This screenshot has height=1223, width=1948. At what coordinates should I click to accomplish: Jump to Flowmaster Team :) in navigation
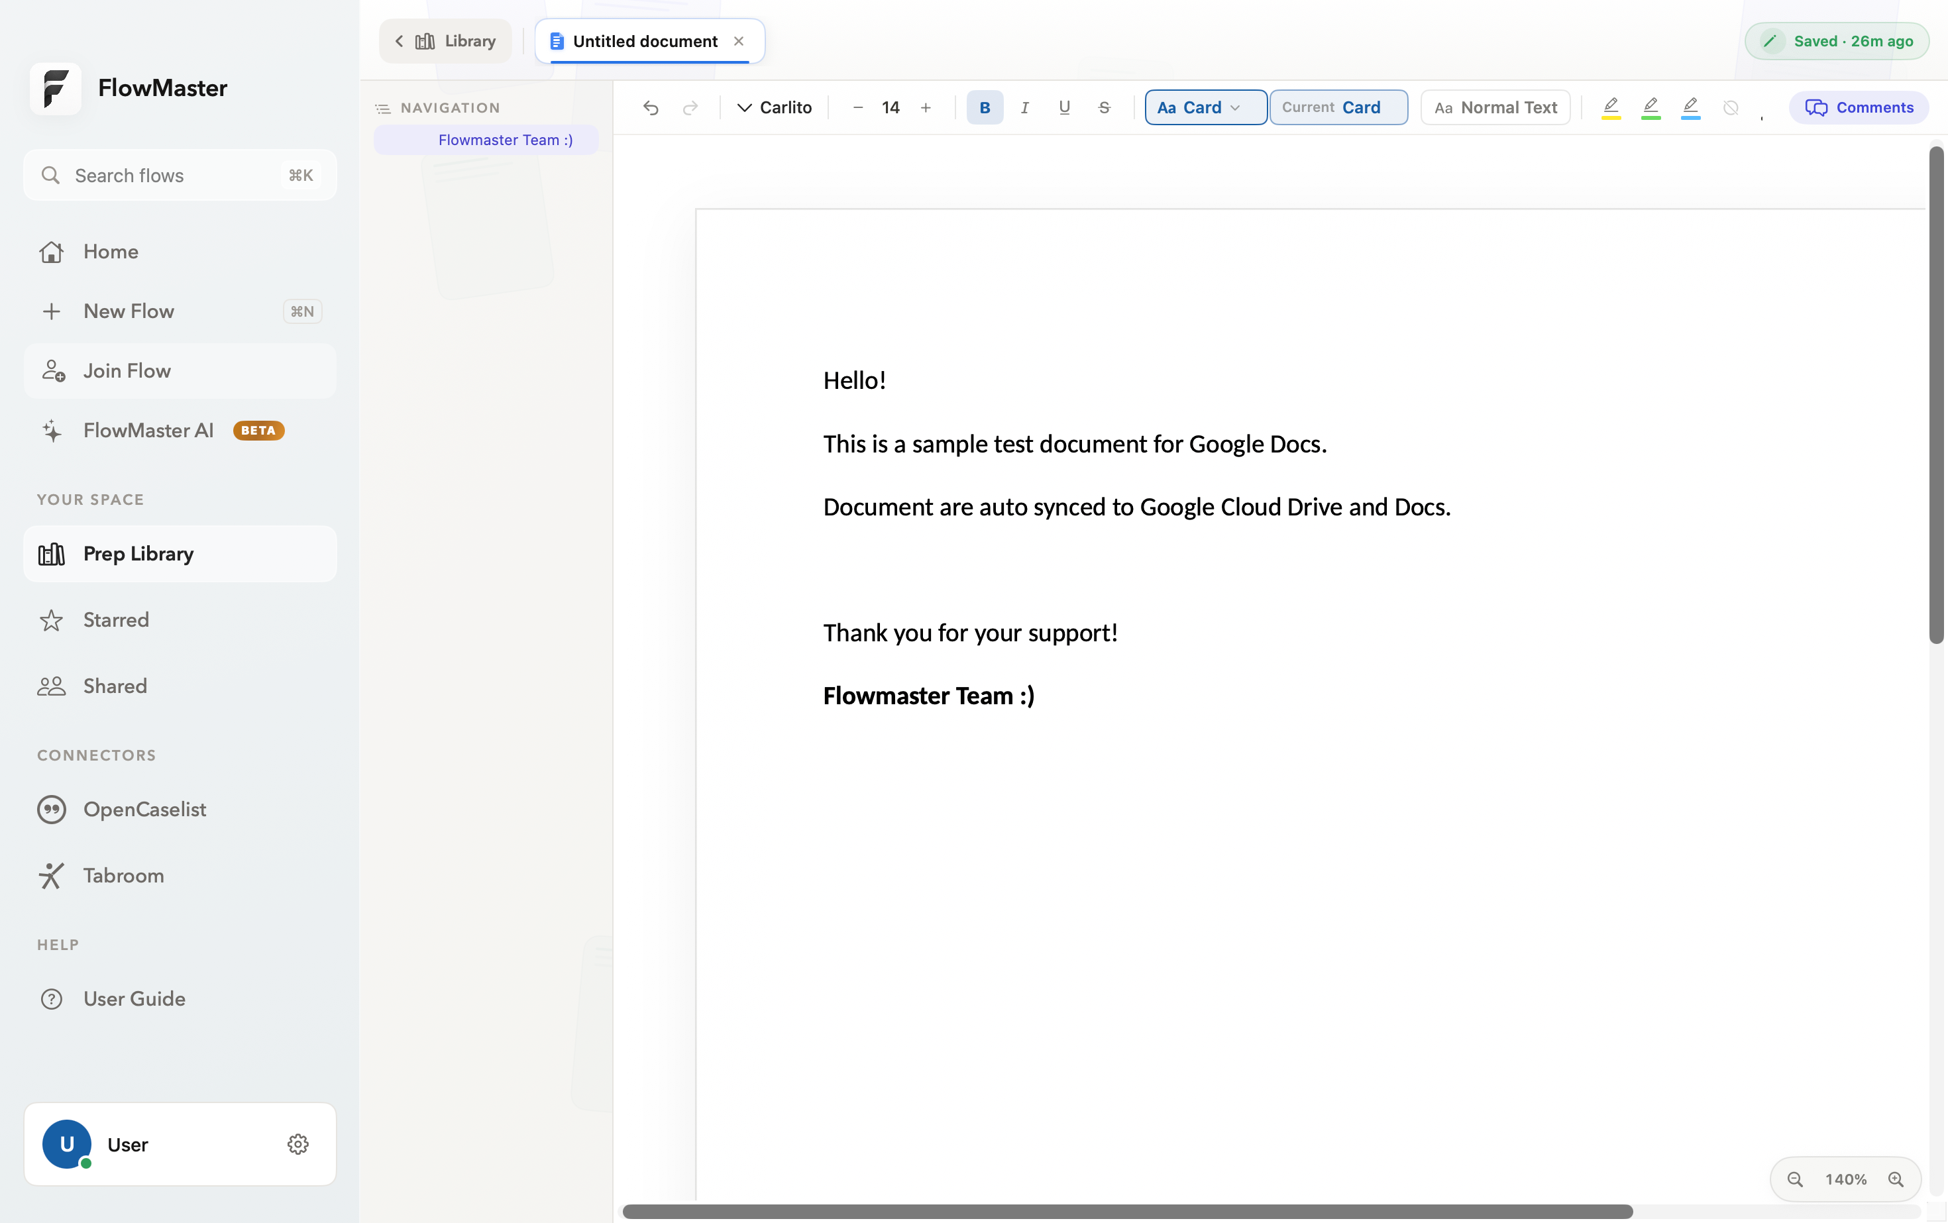point(486,140)
